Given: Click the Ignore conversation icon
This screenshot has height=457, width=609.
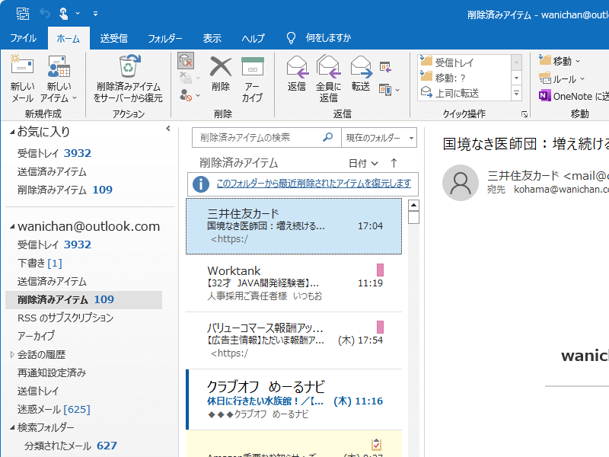Looking at the screenshot, I should pyautogui.click(x=186, y=61).
